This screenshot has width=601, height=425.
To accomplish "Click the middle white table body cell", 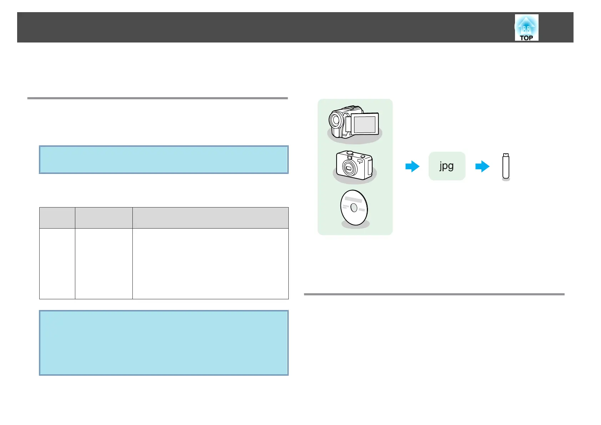I will pos(104,264).
